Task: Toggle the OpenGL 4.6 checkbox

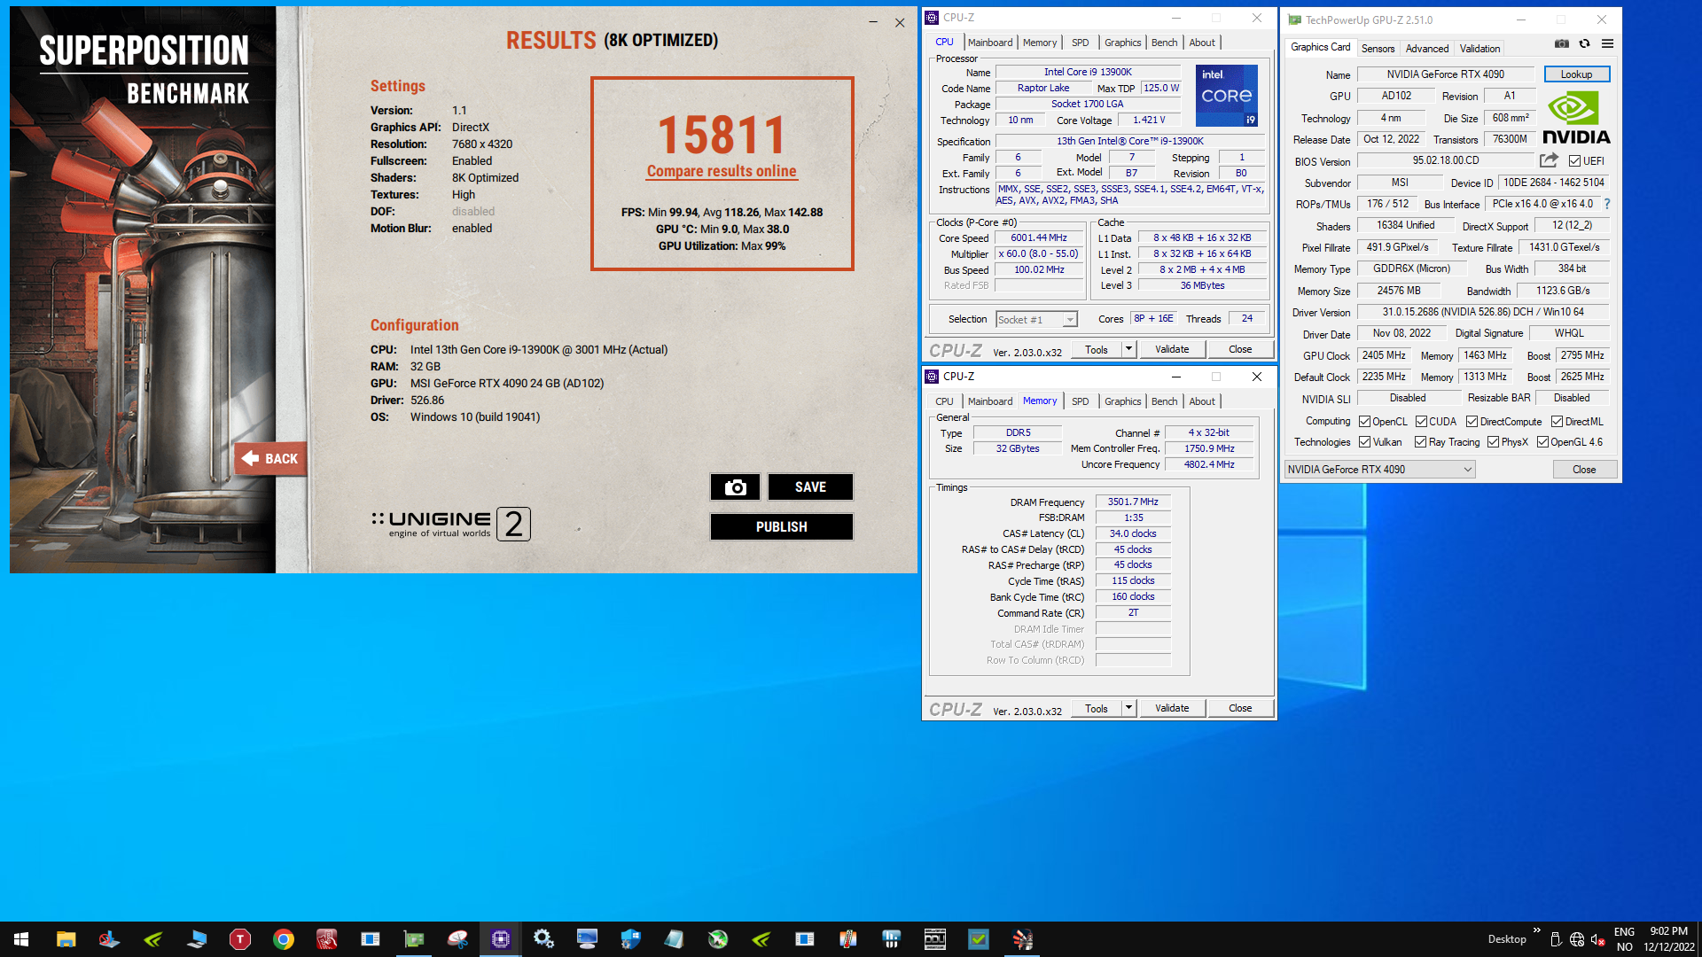Action: coord(1543,442)
